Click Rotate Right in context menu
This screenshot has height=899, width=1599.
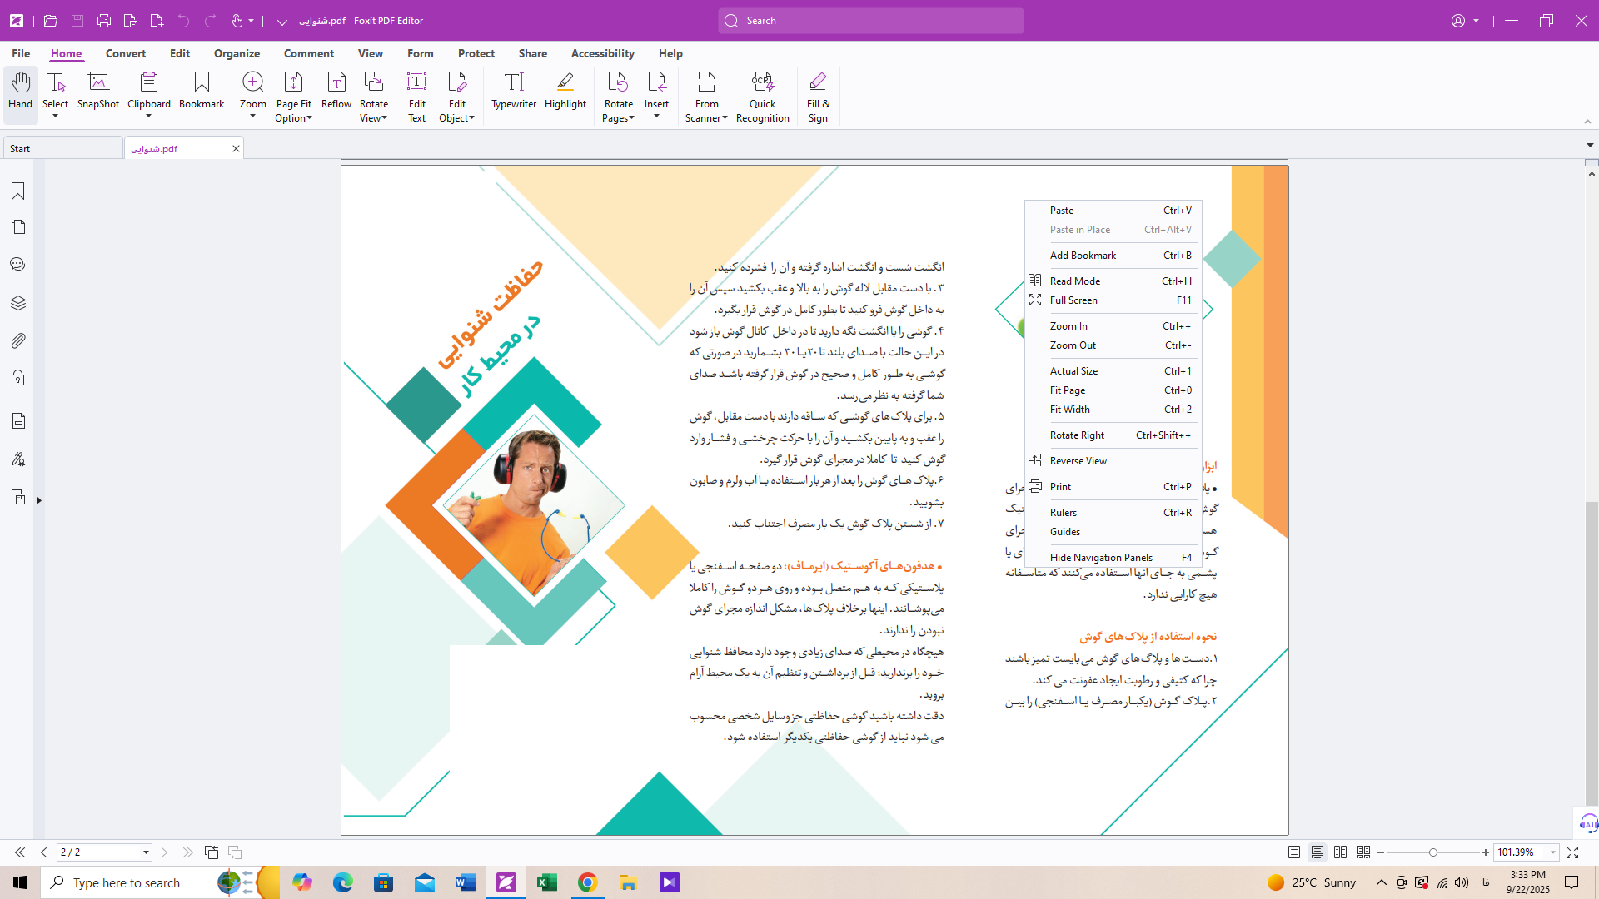pyautogui.click(x=1076, y=435)
